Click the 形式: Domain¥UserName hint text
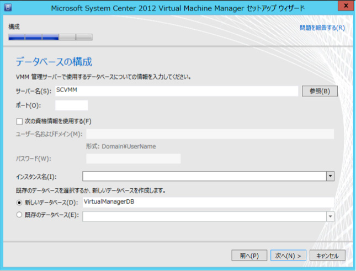Screen dimensions: 356x271 pyautogui.click(x=121, y=146)
